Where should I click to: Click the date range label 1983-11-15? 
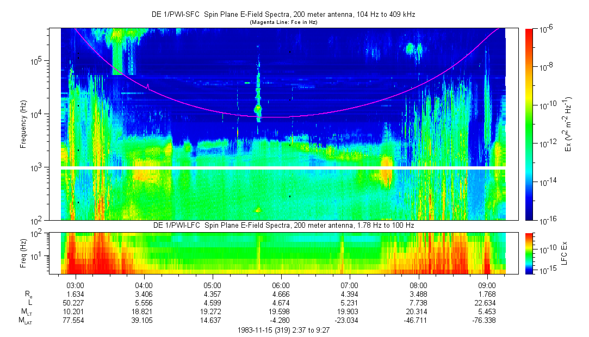283,330
